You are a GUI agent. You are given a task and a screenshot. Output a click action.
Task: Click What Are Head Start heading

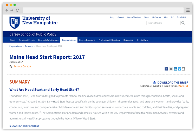coord(44,89)
